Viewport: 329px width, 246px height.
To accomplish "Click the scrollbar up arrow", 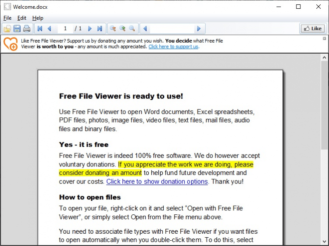I will [324, 58].
